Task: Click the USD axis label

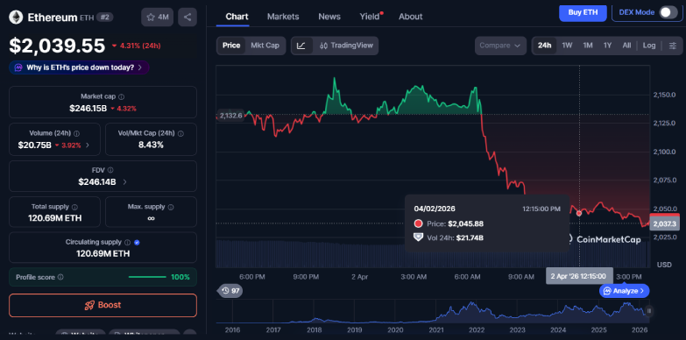Action: 664,265
